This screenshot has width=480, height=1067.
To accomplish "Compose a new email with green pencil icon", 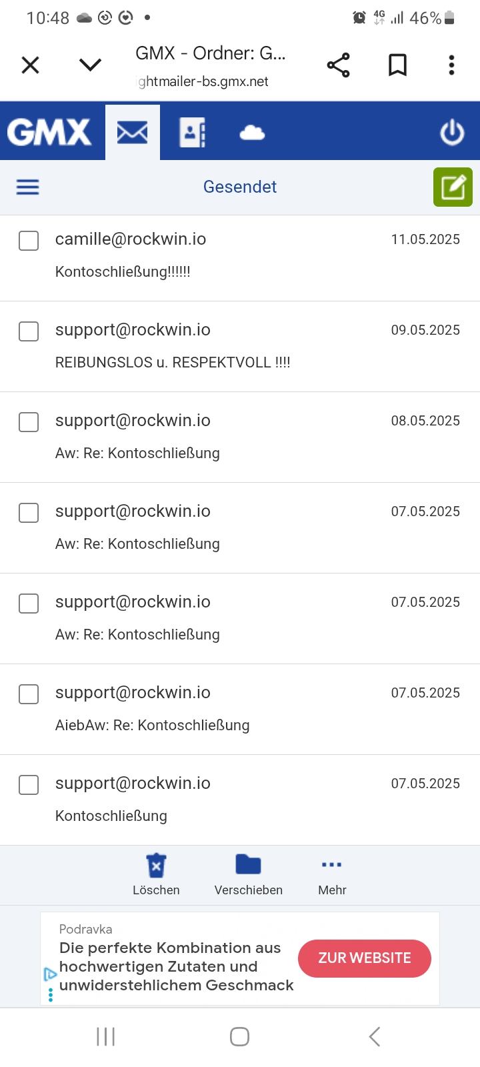I will point(453,187).
